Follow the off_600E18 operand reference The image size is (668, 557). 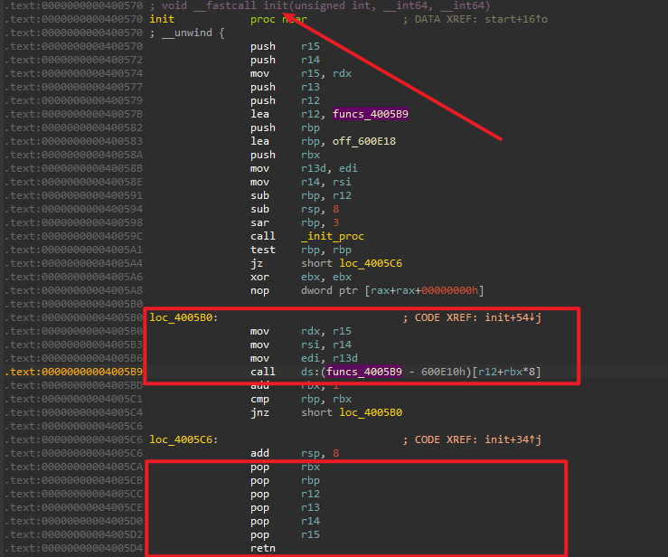coord(363,141)
